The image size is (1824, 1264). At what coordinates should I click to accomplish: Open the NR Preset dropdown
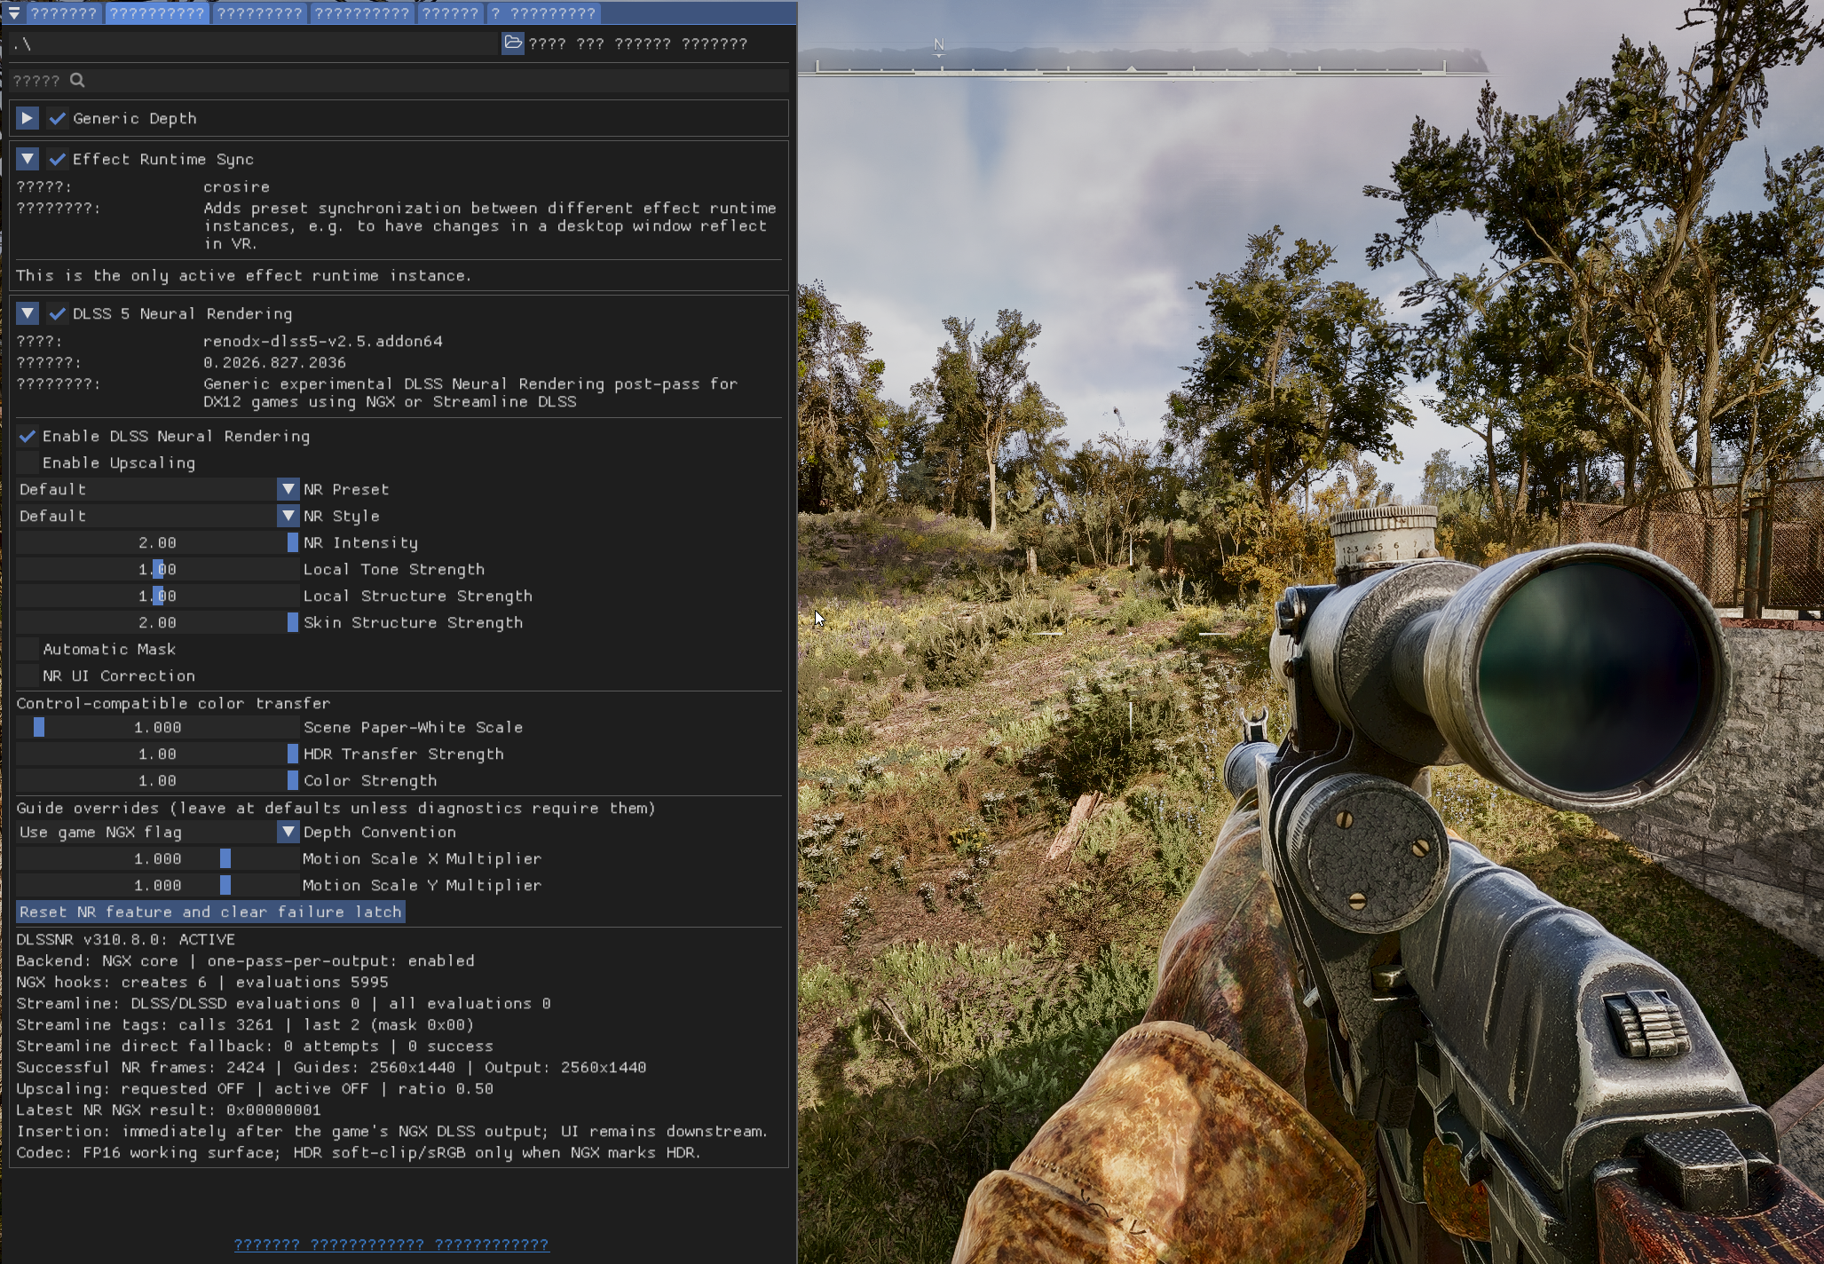[x=157, y=489]
